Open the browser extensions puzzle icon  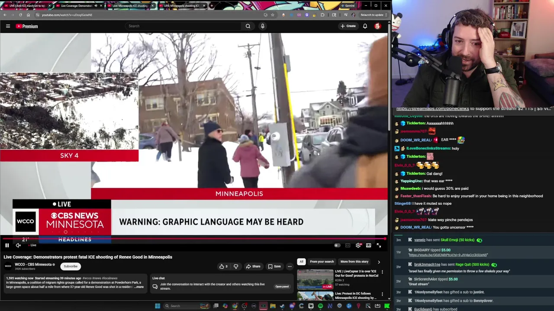point(322,15)
